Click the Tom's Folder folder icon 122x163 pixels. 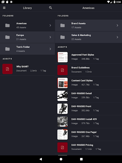tap(7, 49)
